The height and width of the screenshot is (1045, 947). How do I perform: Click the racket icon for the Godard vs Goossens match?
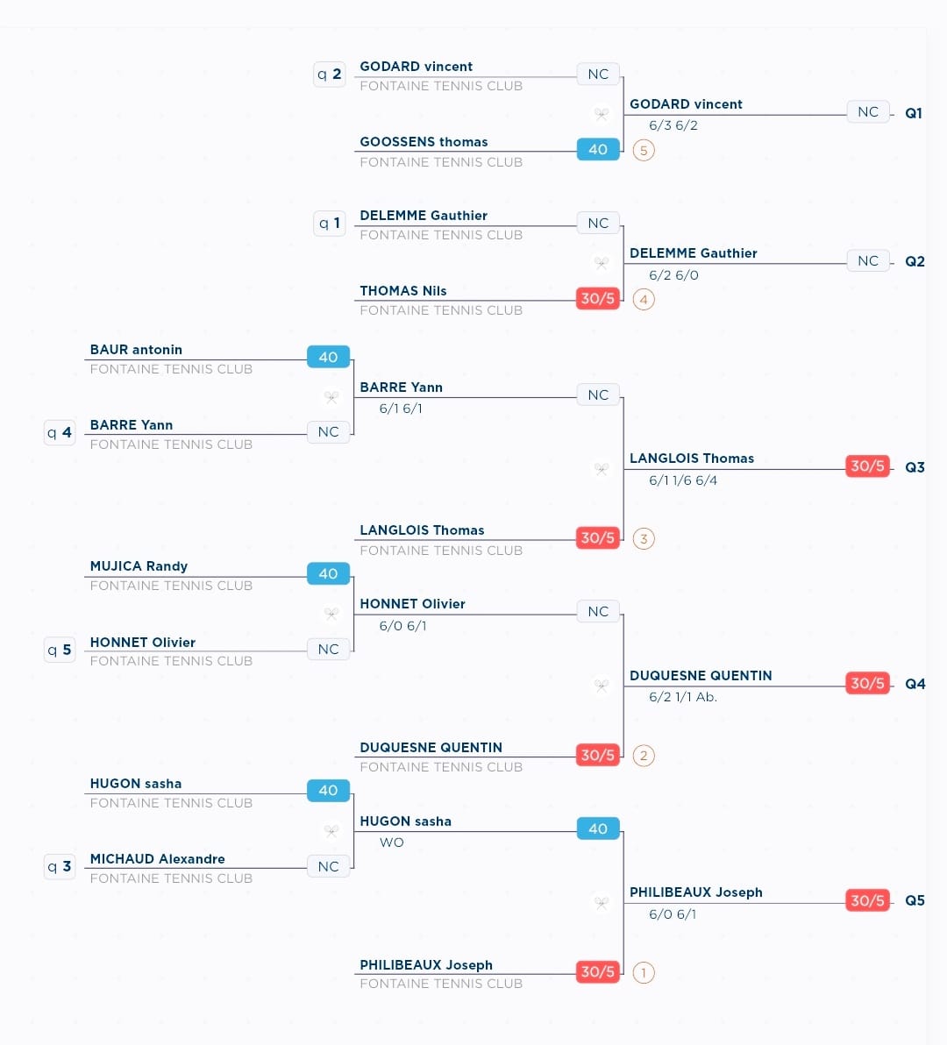tap(602, 113)
